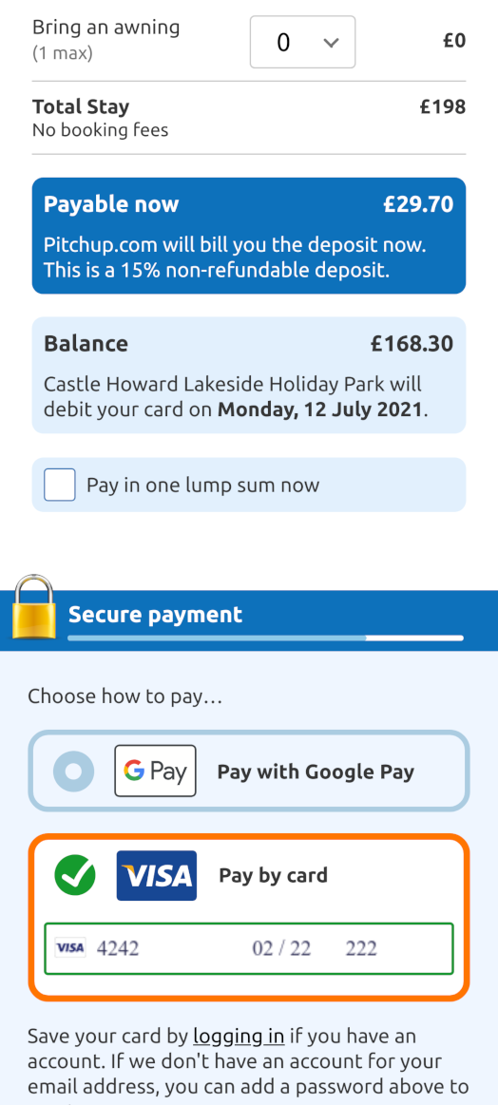Click the CVC field showing 222
Viewport: 498px width, 1105px height.
point(361,948)
